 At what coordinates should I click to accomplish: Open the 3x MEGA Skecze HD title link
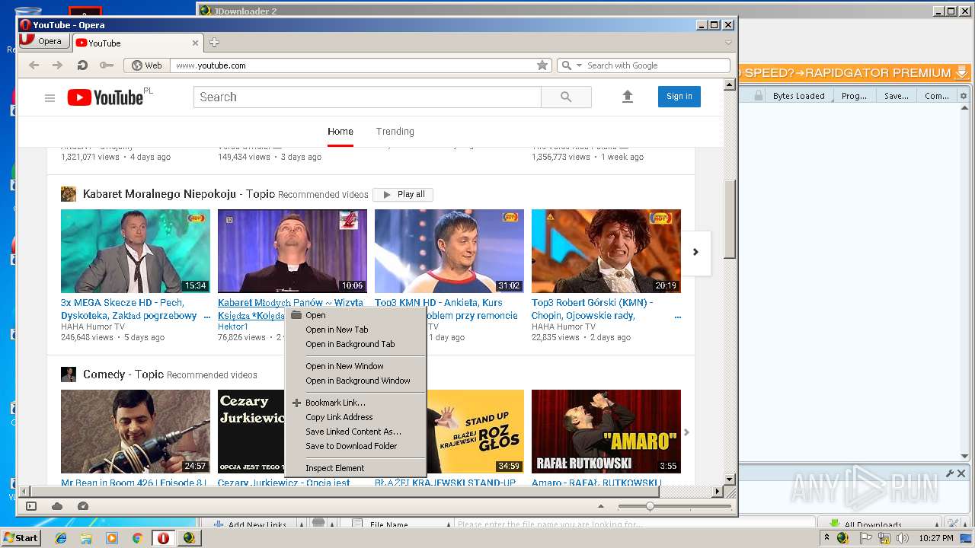[x=129, y=309]
